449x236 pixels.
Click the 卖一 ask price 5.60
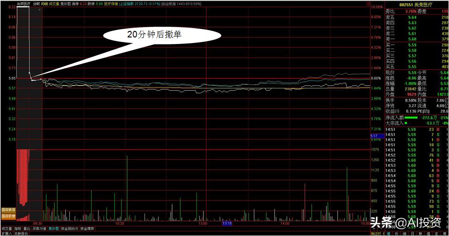(412, 39)
